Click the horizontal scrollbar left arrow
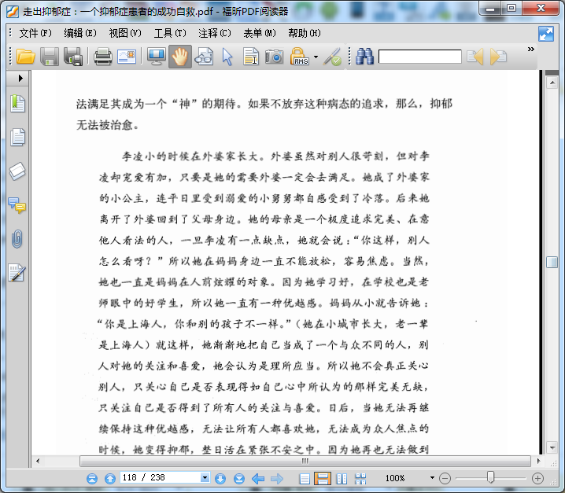565x493 pixels. pos(38,461)
